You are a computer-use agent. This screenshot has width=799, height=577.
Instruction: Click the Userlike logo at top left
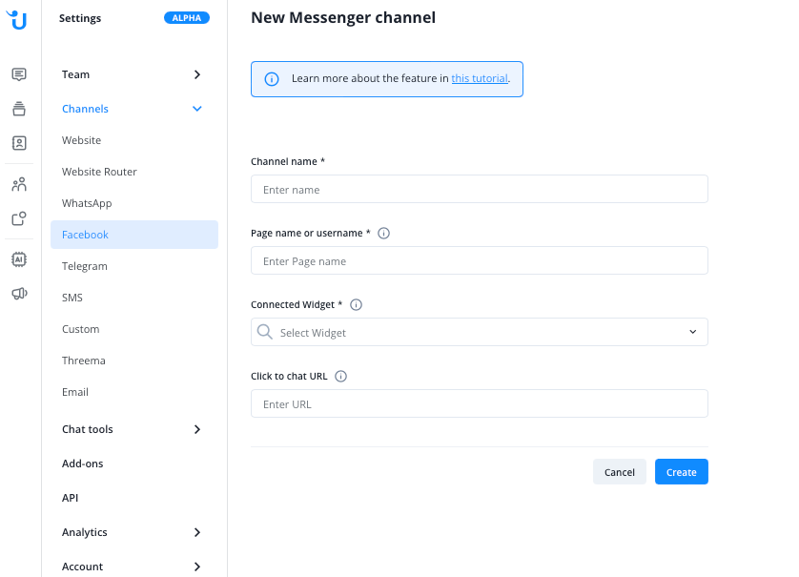(x=19, y=19)
